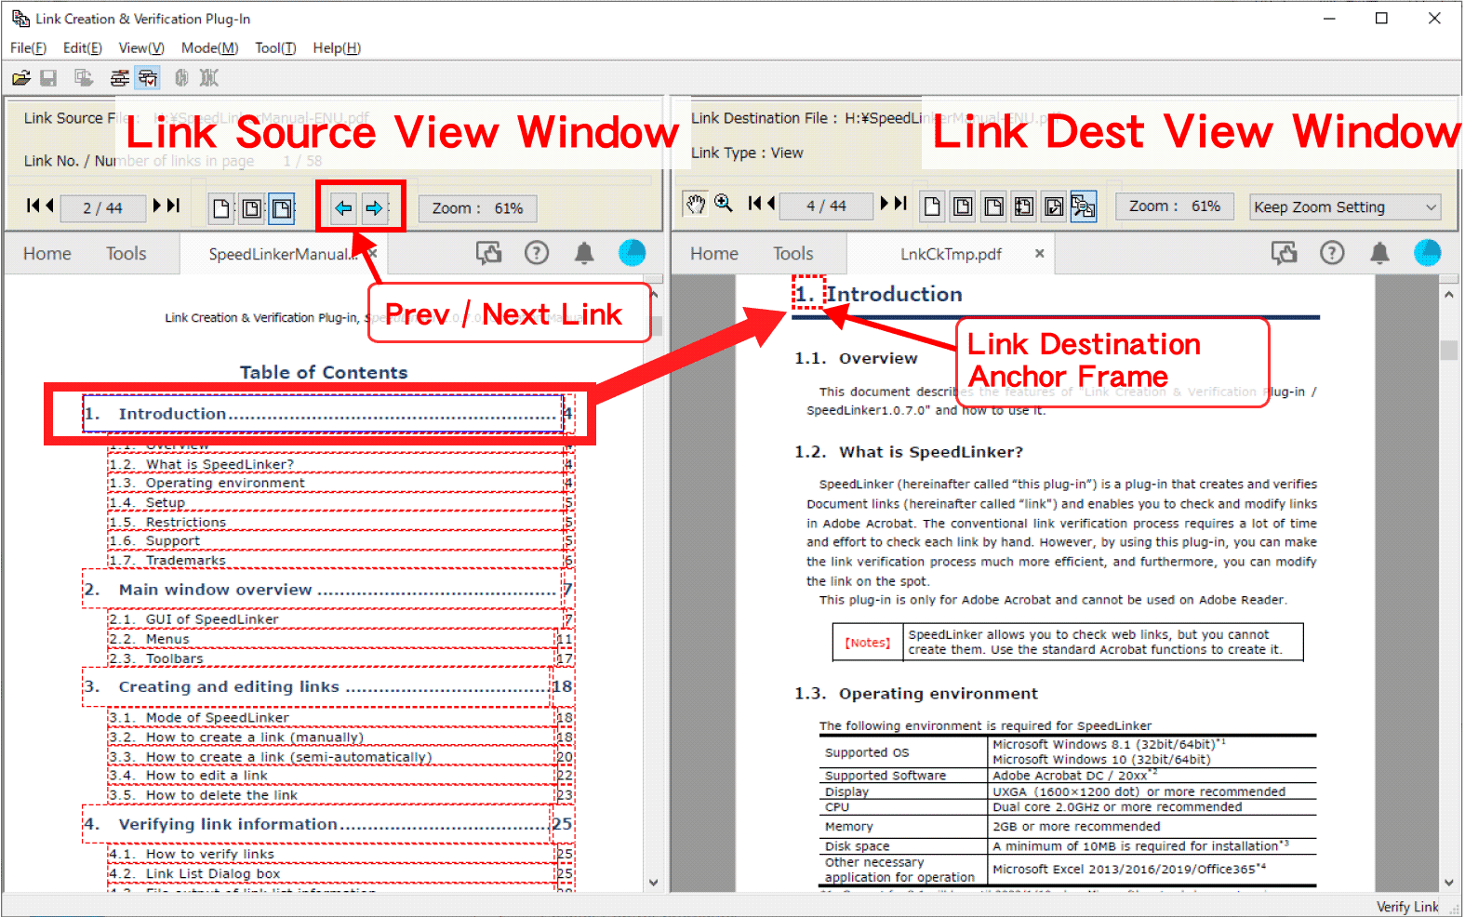
Task: Click '4. Verifying link information' contents link
Action: coord(318,825)
